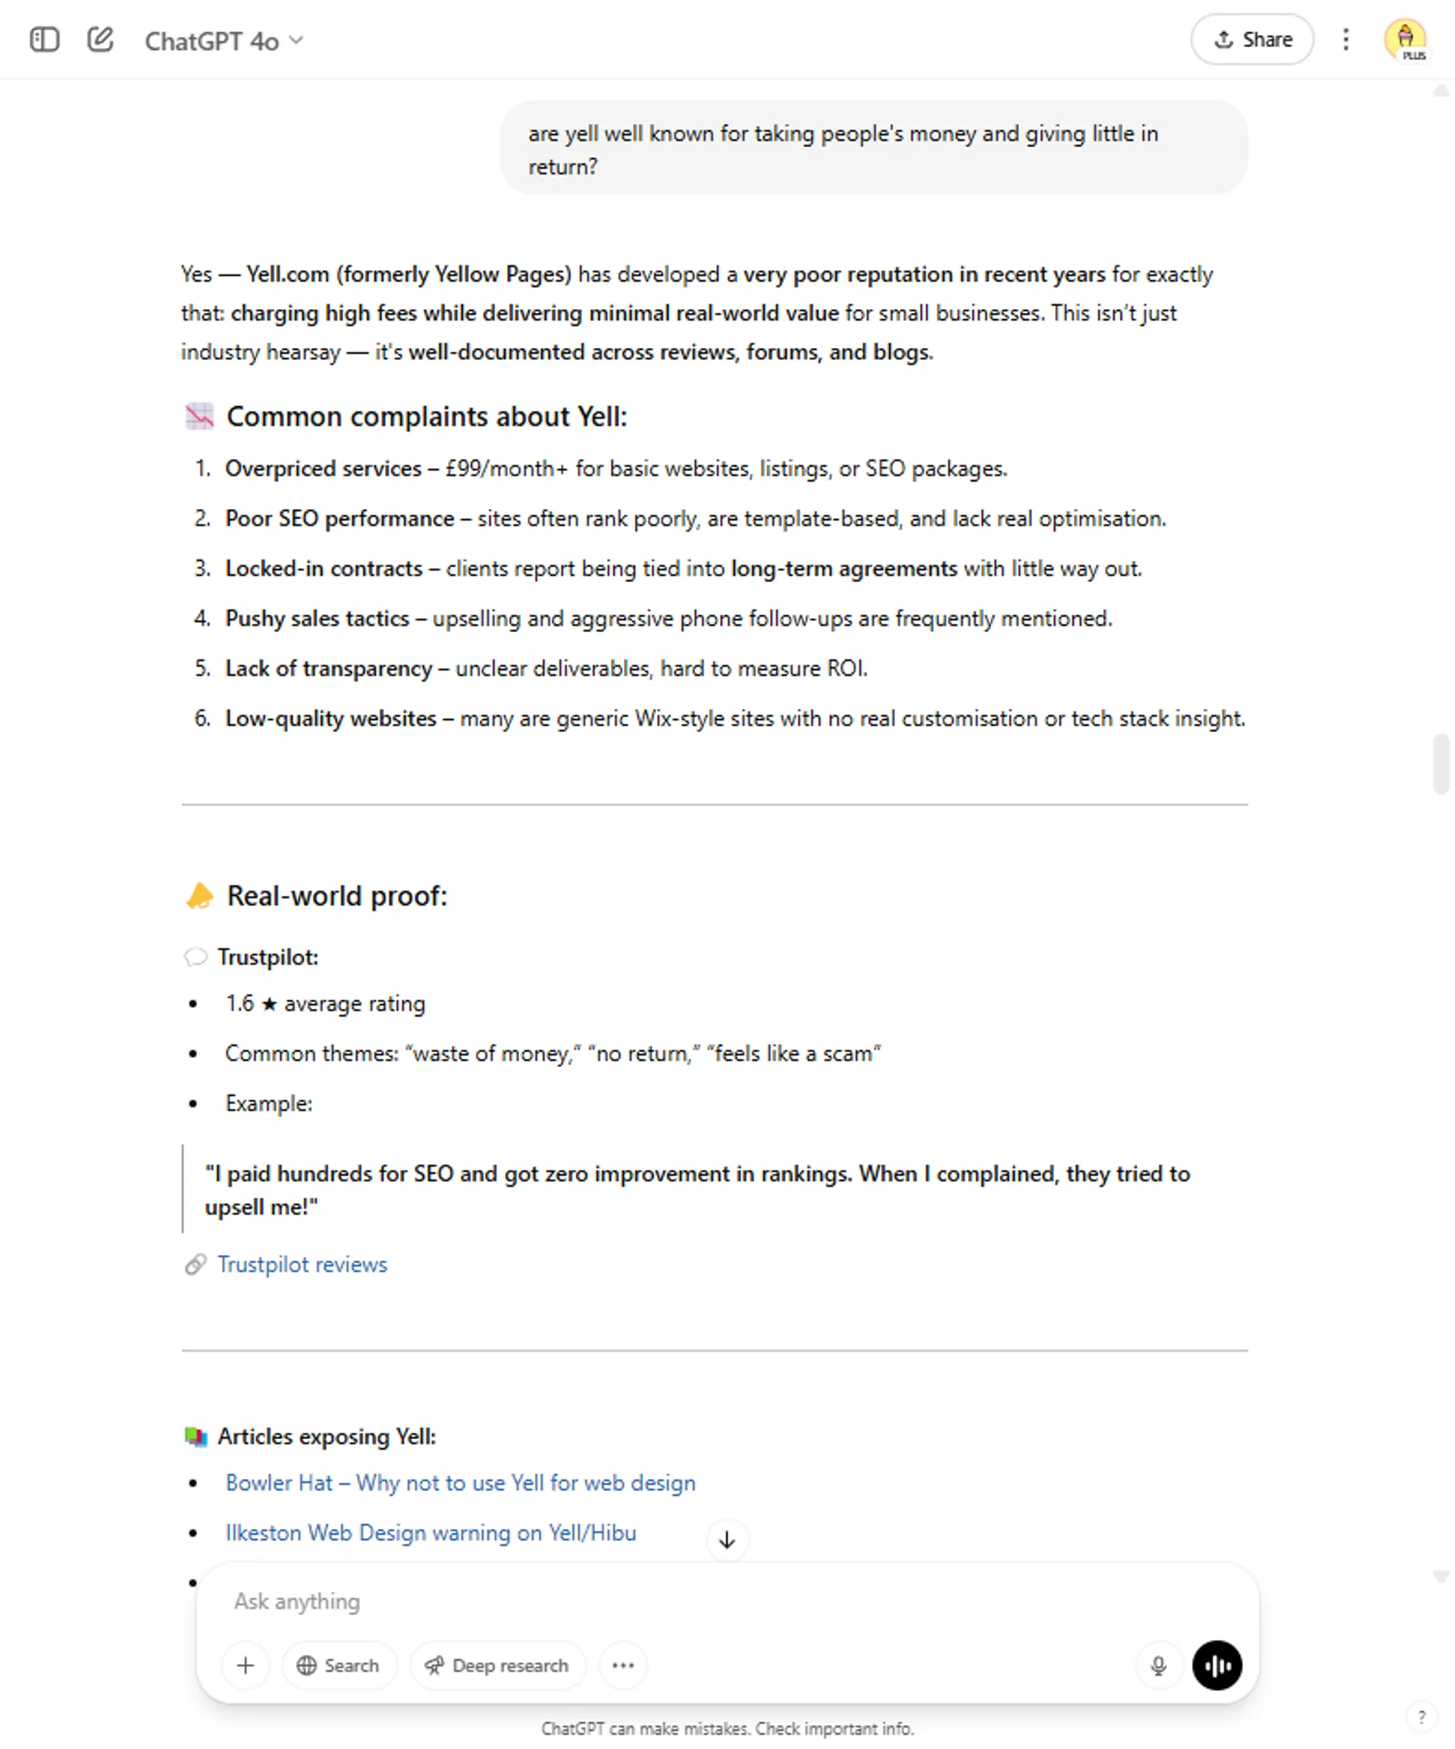Focus the Ask anything input field
This screenshot has width=1455, height=1749.
click(x=666, y=1600)
